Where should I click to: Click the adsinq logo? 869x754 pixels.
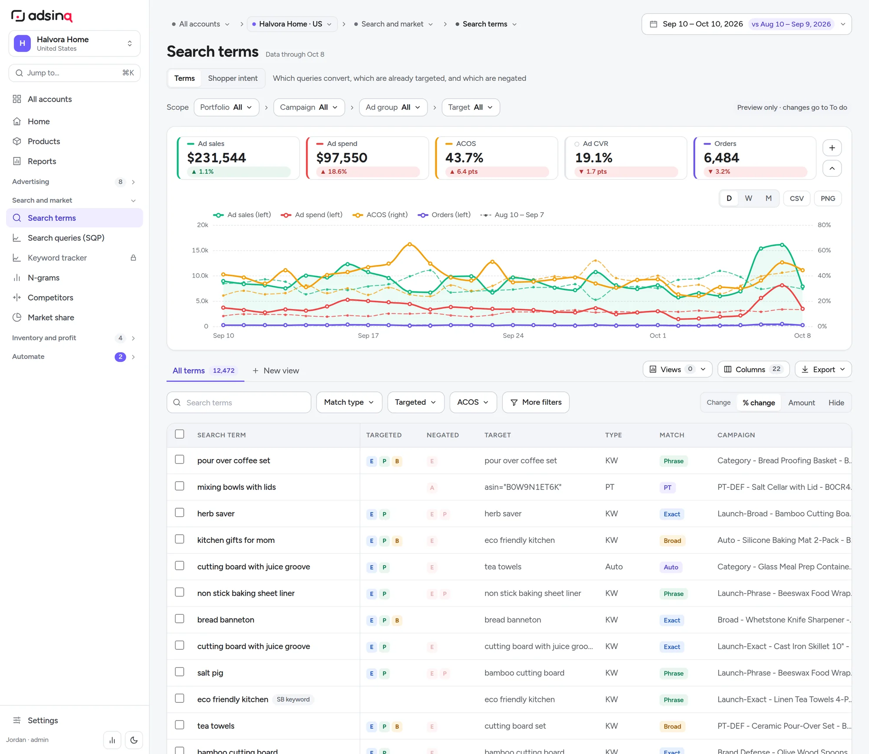pyautogui.click(x=42, y=16)
